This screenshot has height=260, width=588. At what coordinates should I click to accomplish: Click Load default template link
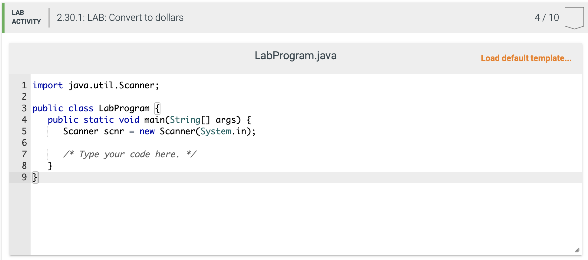point(526,58)
